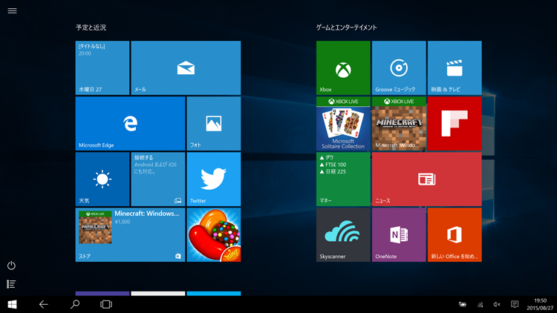Open the Xbox tile
This screenshot has height=313, width=557.
[342, 67]
